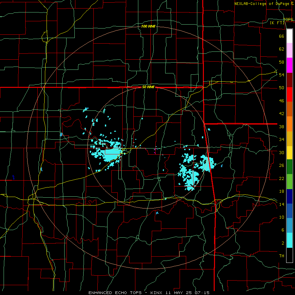
Task: Click the legend value "58"
Action: point(282,62)
